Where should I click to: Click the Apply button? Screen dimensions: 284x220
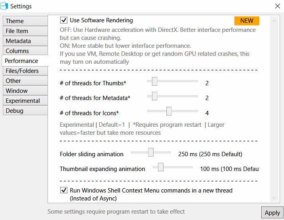(272, 212)
